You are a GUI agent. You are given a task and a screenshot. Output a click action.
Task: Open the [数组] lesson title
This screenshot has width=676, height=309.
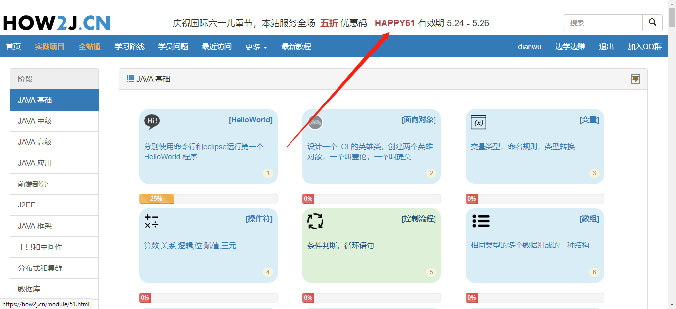(589, 219)
